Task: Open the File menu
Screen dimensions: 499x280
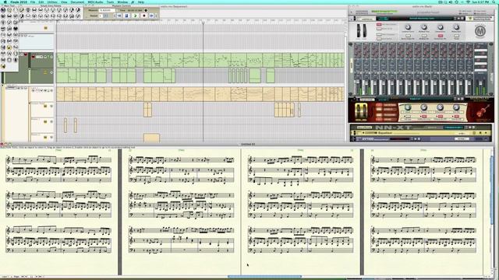Action: 33,2
